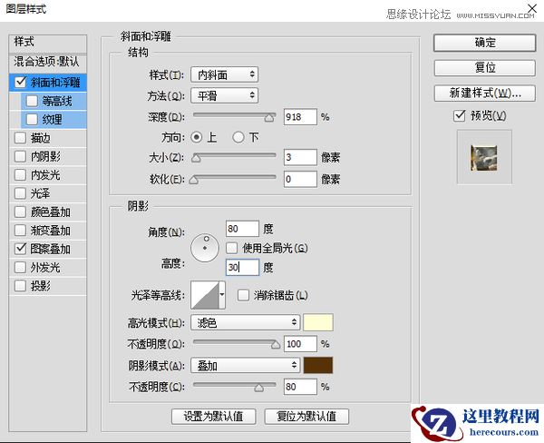Select 等高线 sub-entry label
This screenshot has width=544, height=443.
tap(57, 101)
